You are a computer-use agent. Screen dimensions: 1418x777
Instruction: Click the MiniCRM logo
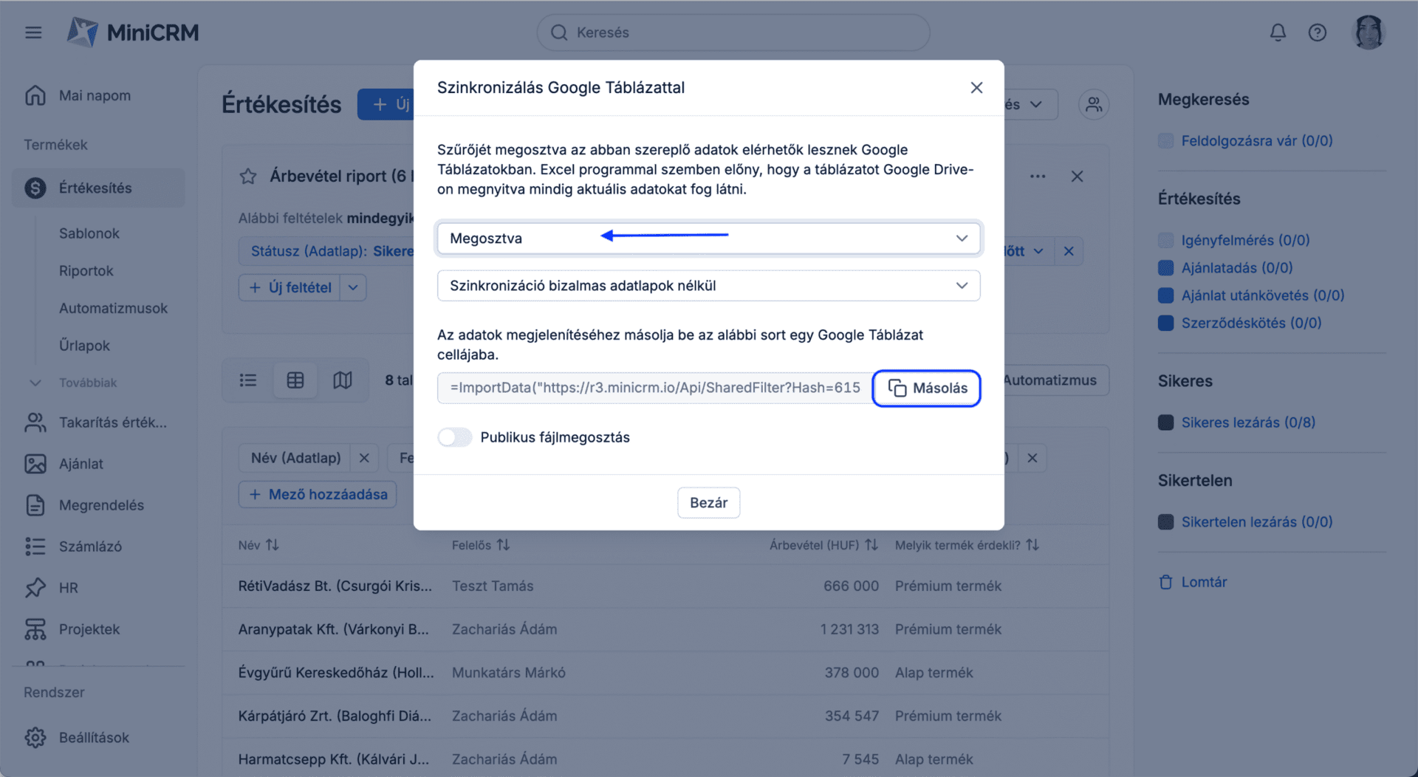point(133,32)
